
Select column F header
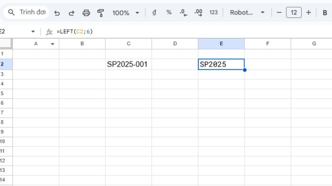click(267, 44)
